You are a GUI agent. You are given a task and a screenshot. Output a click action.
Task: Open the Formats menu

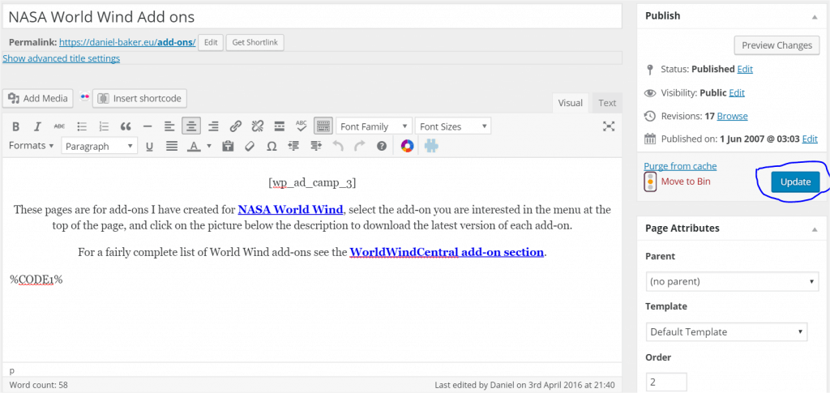pos(32,146)
